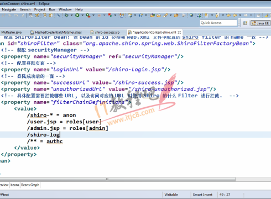Open the Run dropdown arrow

point(82,15)
